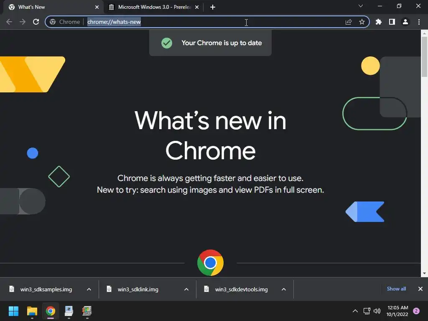Expand options for win3_sdklink.img download
The height and width of the screenshot is (321, 428).
point(186,289)
